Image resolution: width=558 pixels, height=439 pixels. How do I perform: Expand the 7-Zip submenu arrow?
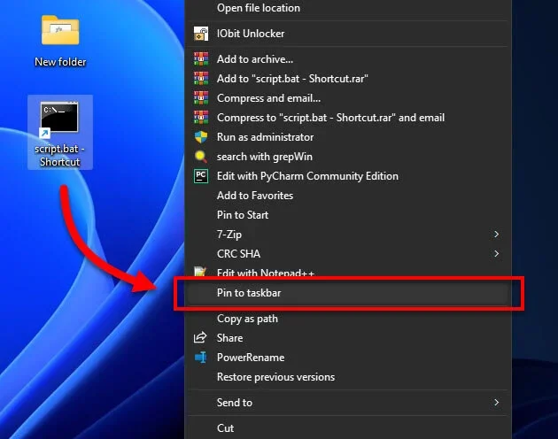496,235
